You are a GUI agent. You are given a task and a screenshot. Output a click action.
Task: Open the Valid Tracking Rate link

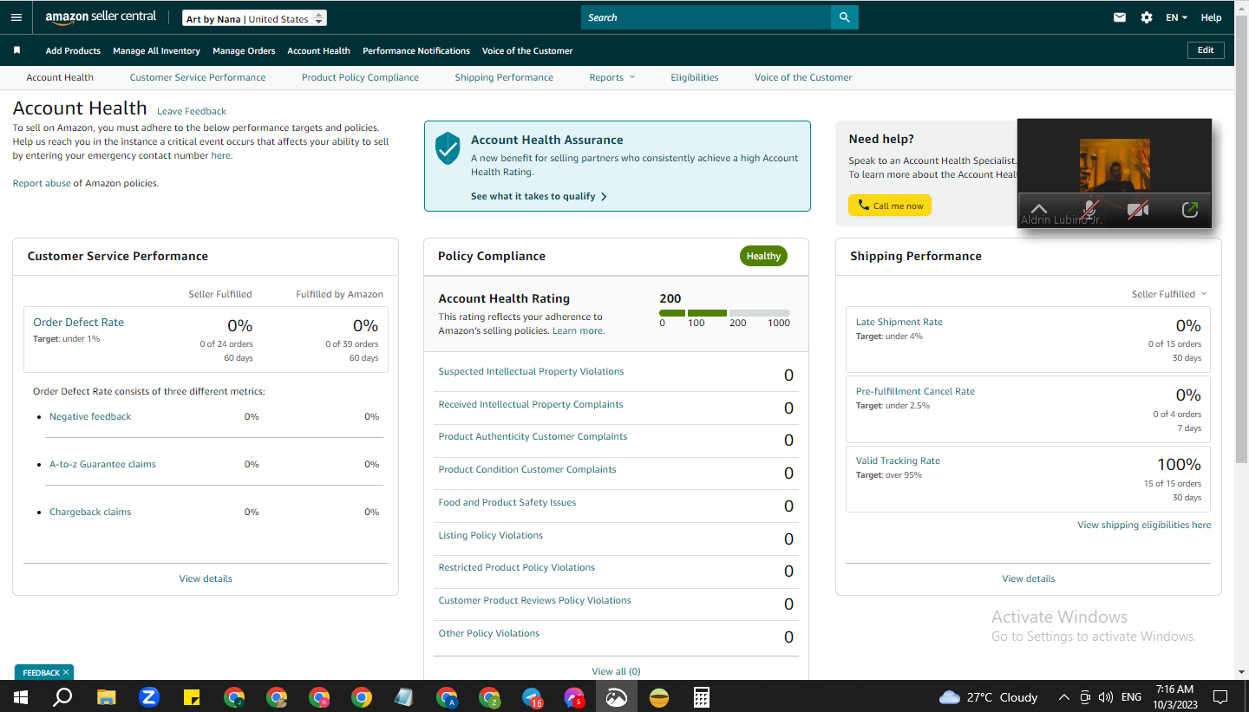898,461
